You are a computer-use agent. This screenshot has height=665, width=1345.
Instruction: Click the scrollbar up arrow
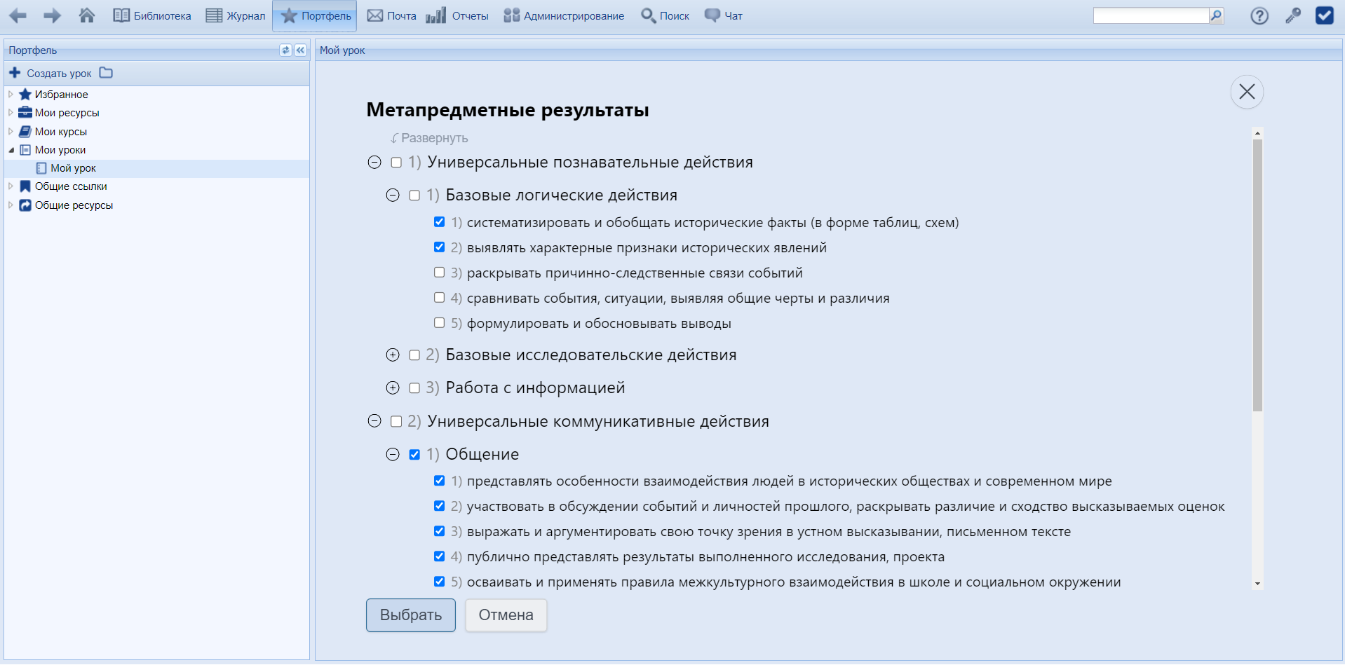1257,132
